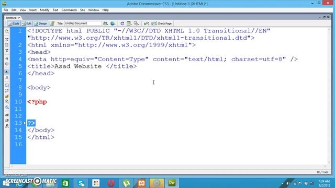This screenshot has width=335, height=188.
Task: Toggle Highlight Invalid Code icon
Action: click(7, 77)
